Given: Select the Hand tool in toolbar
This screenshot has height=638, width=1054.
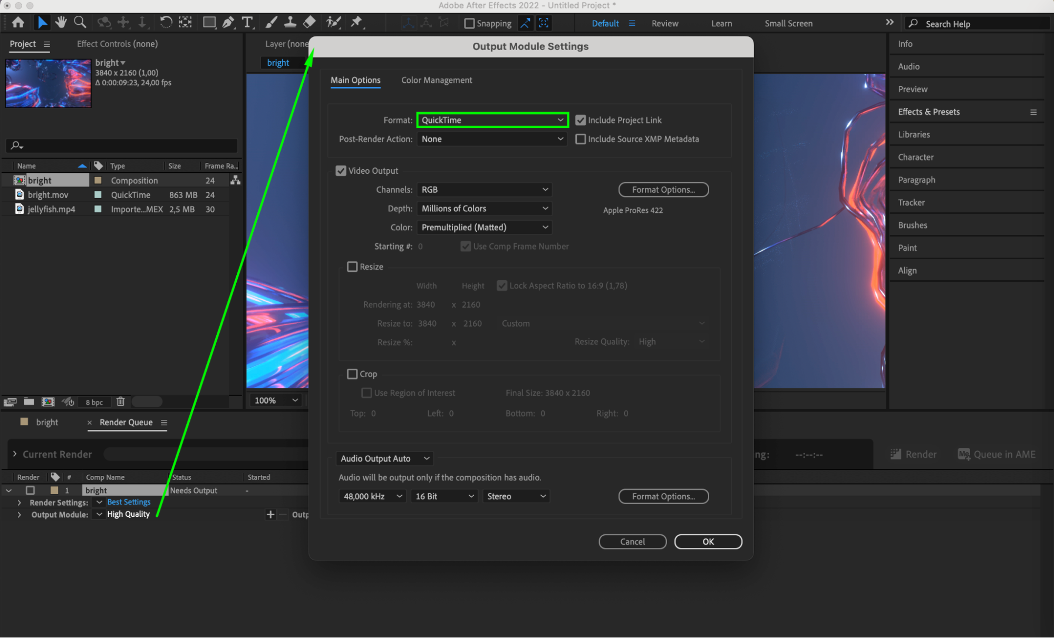Looking at the screenshot, I should pyautogui.click(x=61, y=22).
